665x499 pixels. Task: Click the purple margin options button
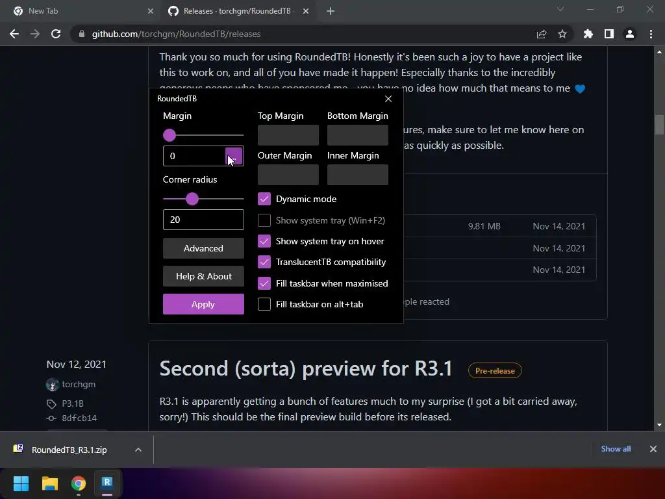coord(234,156)
